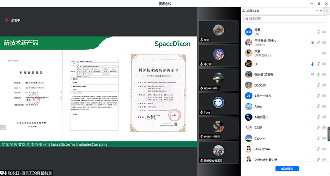Select the 李小瑁 participant video tile

coord(219,56)
